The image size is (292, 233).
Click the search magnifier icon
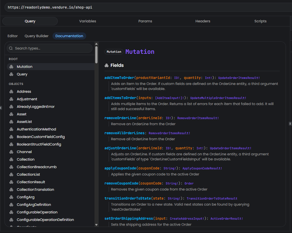click(11, 49)
